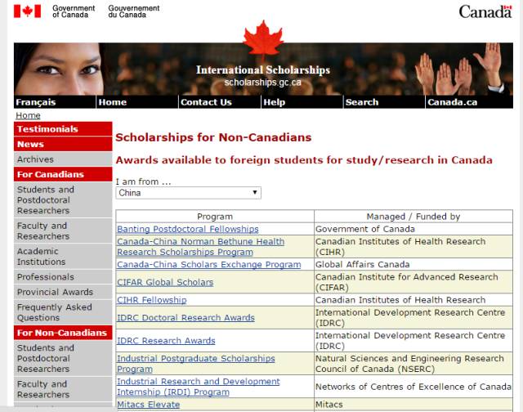523x412 pixels.
Task: Open the CIFAR Global Scholars link
Action: 165,282
